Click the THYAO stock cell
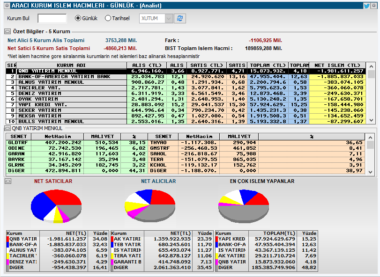Viewport: 380px width, 277px height. (163, 143)
